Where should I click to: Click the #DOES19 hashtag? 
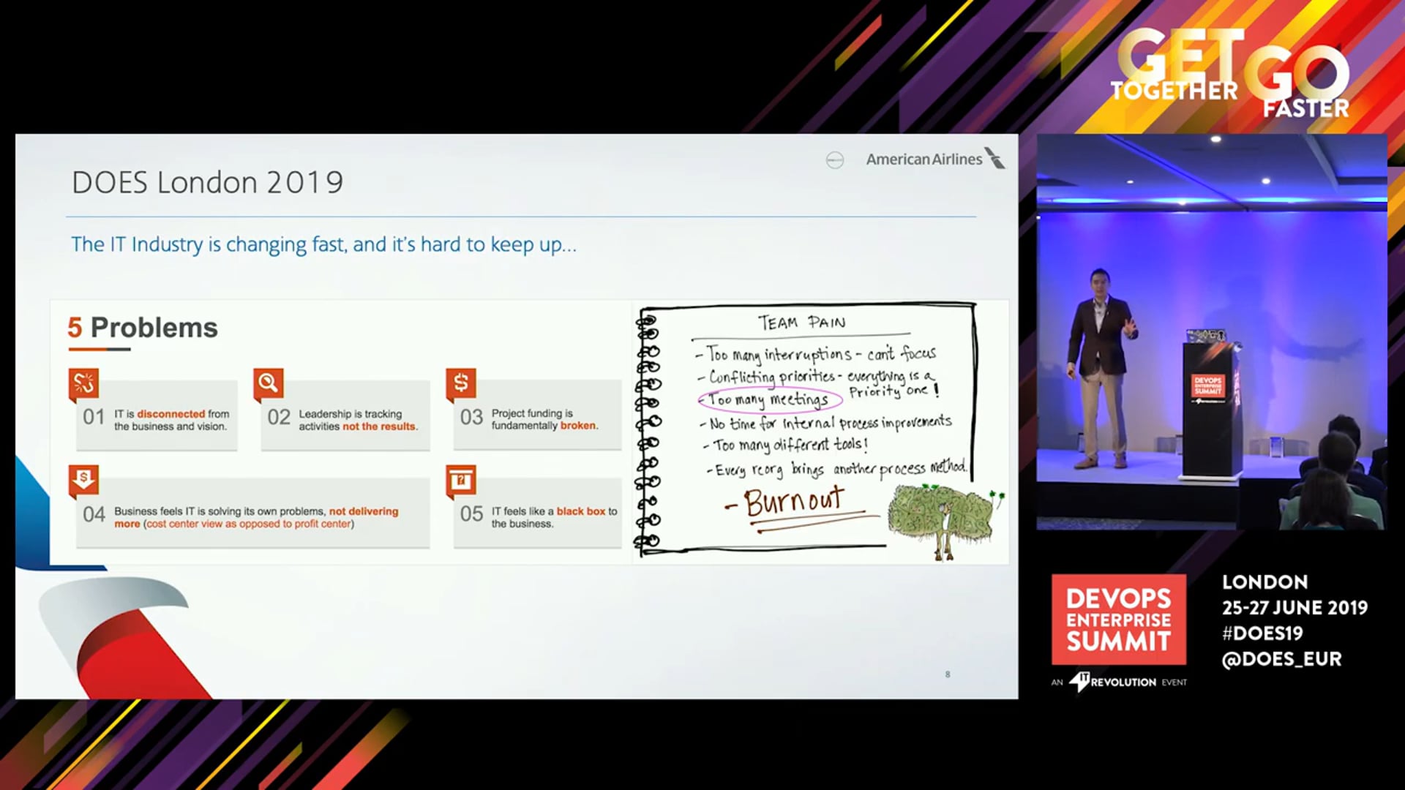1262,633
